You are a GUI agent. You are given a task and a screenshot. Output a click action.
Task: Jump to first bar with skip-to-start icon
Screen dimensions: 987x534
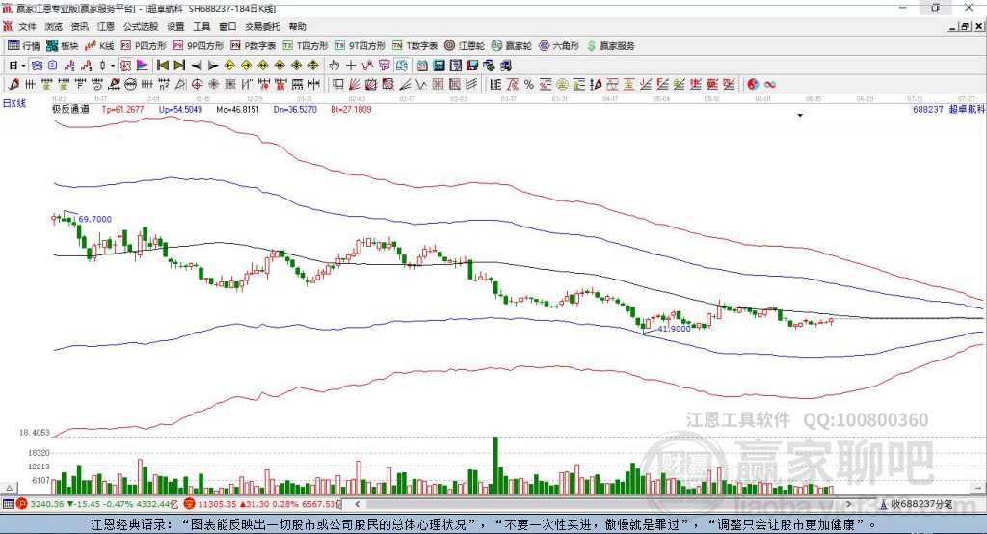162,66
